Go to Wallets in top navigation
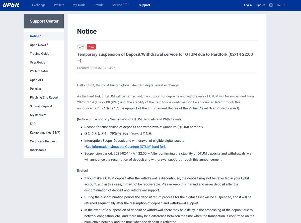Screen dimensions: 301x223 [59, 5]
